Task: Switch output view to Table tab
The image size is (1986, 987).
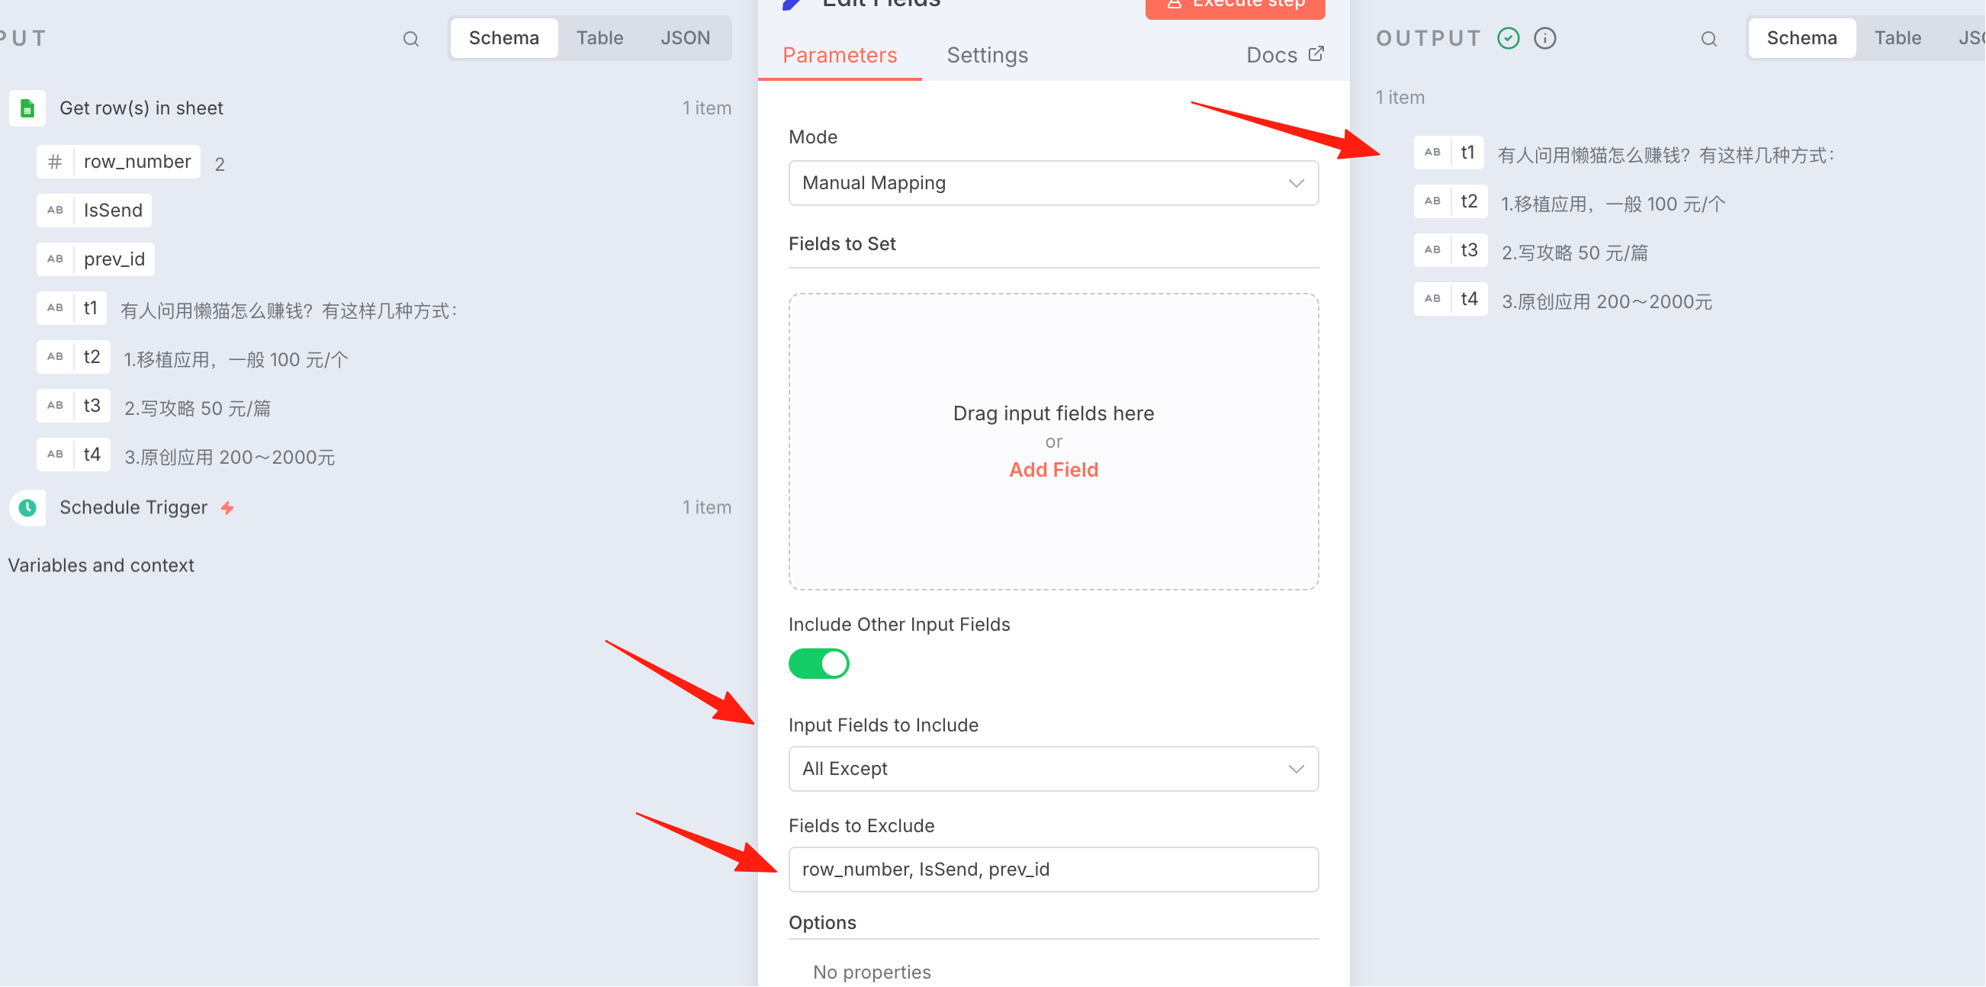Action: [x=1898, y=38]
